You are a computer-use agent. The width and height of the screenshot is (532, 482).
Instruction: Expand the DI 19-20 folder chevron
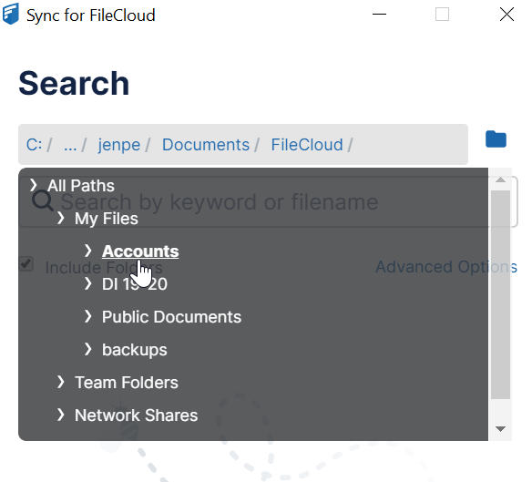coord(87,283)
